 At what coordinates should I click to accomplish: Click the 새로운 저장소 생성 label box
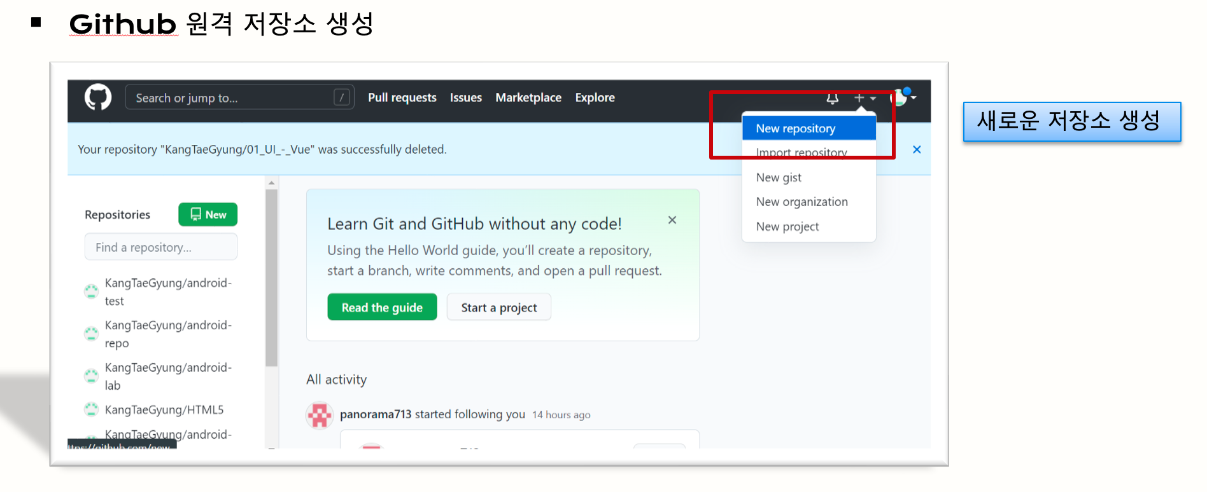1071,121
